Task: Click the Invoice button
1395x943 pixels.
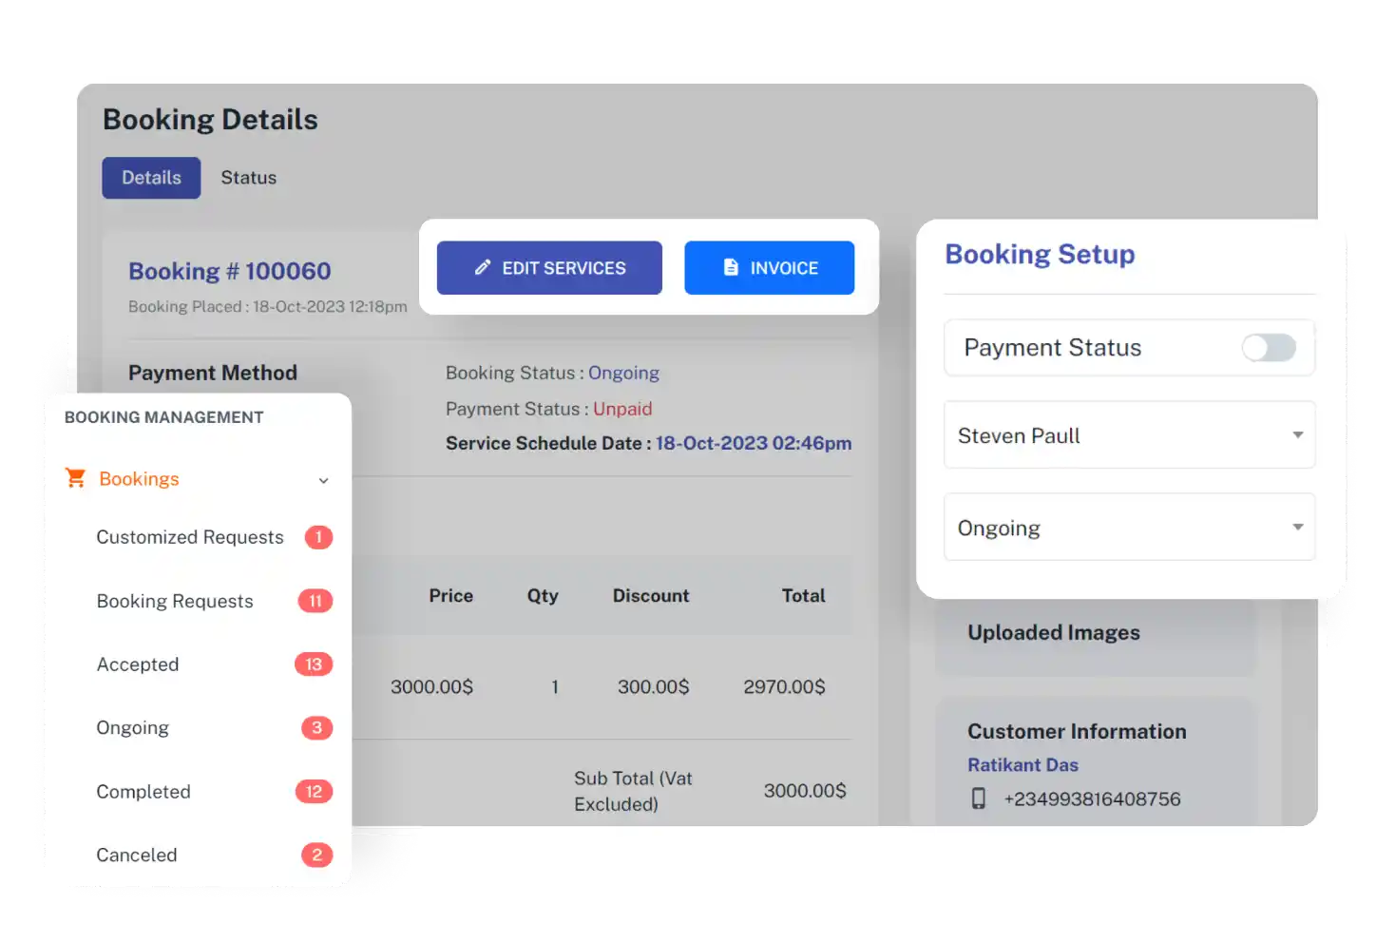Action: (x=770, y=268)
